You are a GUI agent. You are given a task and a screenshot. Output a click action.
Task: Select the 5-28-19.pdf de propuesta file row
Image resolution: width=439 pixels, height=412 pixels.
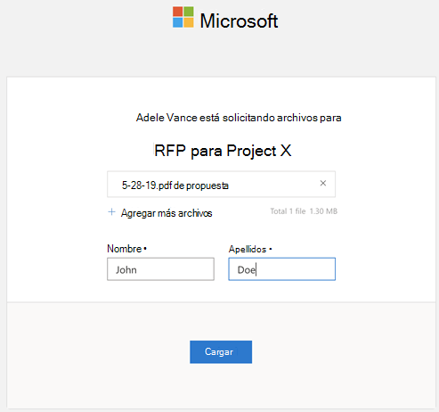point(221,184)
